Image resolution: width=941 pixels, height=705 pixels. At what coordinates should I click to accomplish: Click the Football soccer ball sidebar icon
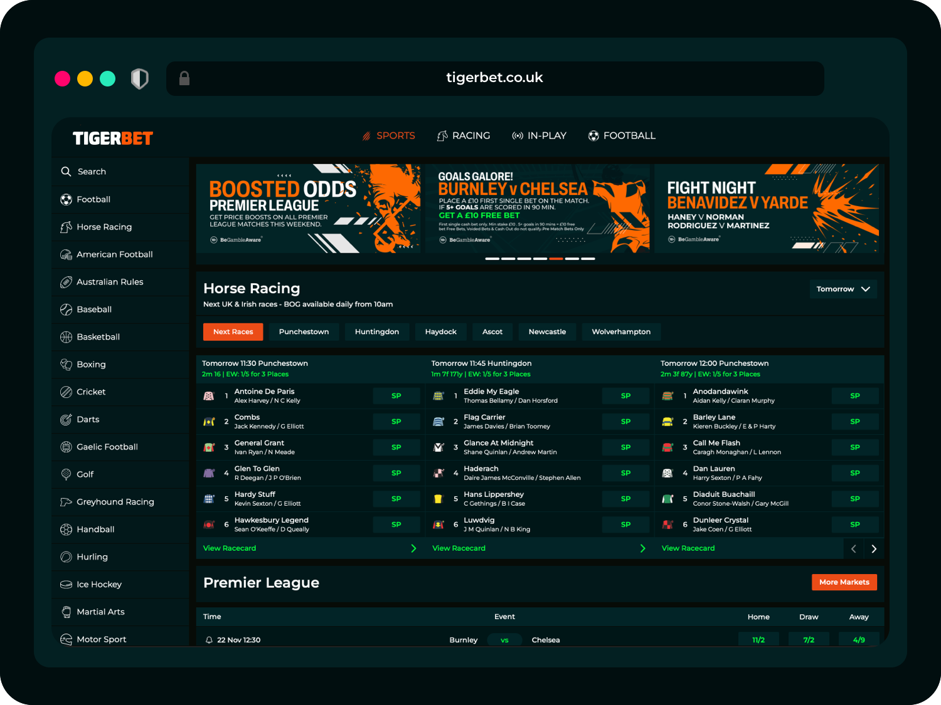[x=66, y=199]
